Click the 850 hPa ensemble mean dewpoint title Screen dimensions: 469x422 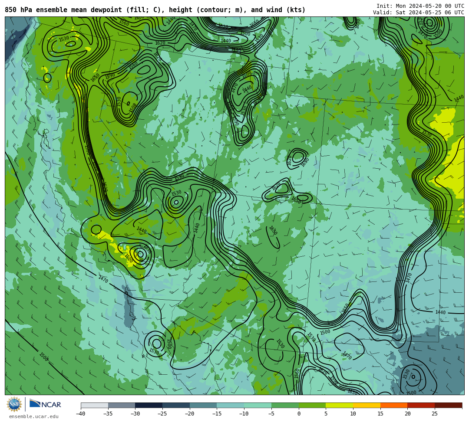[155, 10]
